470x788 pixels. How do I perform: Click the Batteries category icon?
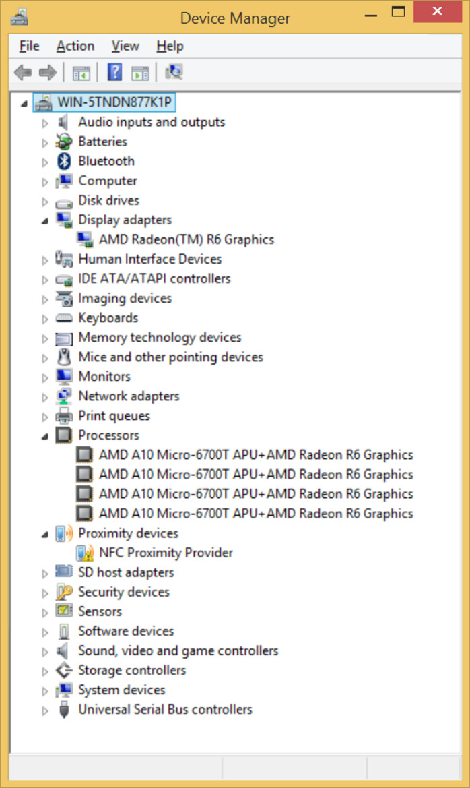click(64, 142)
